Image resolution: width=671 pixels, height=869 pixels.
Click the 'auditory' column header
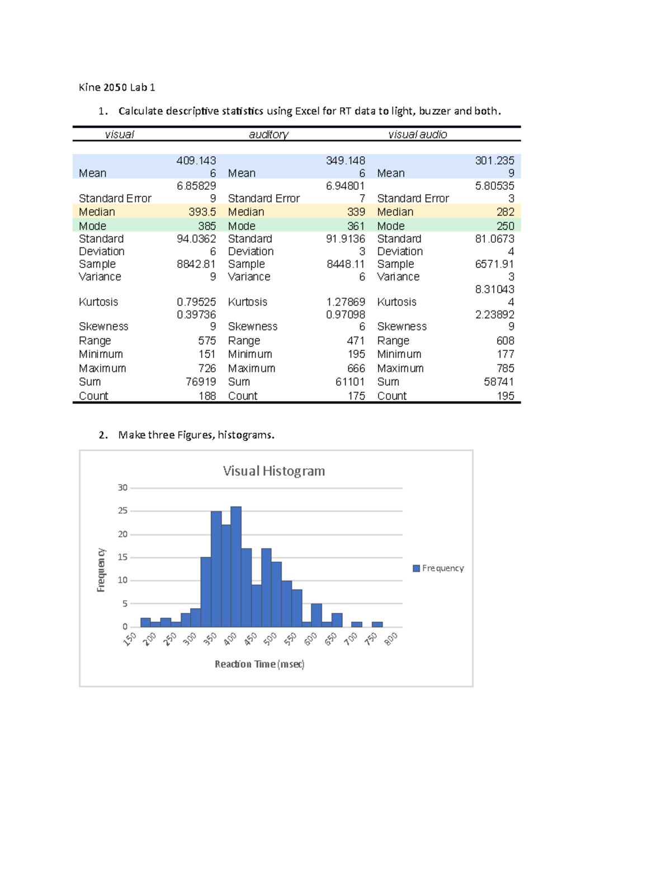click(268, 134)
